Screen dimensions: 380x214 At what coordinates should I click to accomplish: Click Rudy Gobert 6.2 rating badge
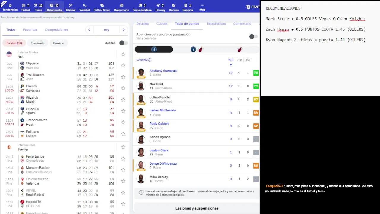[x=256, y=126]
